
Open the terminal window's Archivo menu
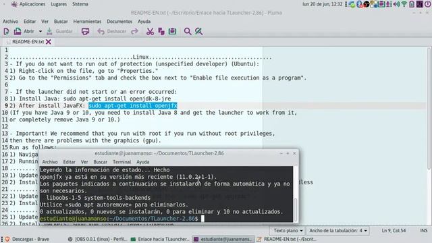click(50, 162)
